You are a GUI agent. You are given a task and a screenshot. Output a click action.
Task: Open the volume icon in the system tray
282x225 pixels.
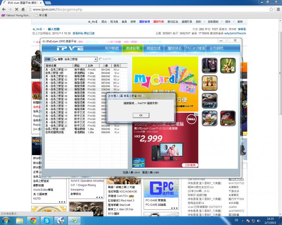click(x=259, y=221)
